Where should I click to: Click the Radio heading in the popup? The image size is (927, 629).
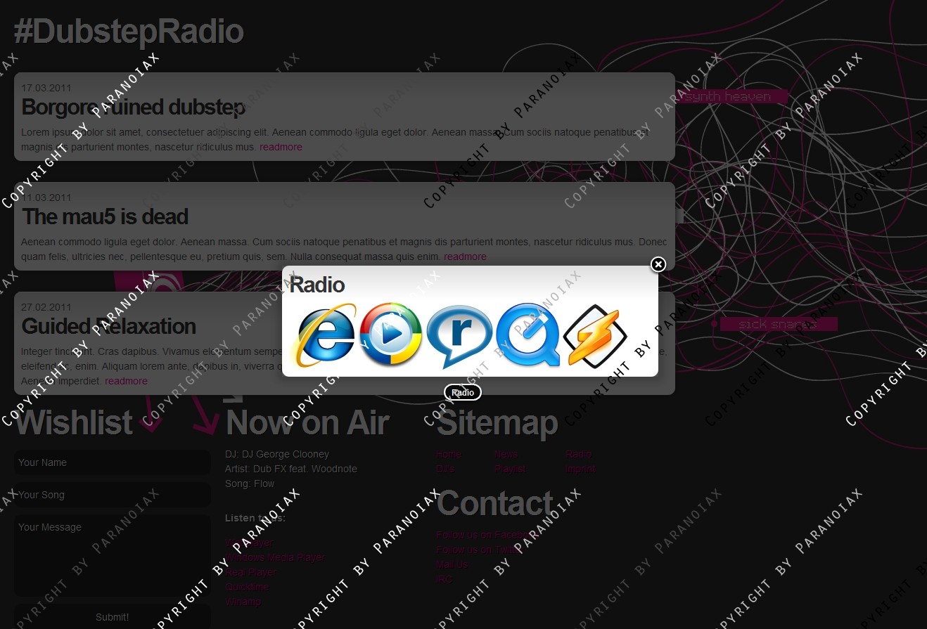(x=317, y=285)
